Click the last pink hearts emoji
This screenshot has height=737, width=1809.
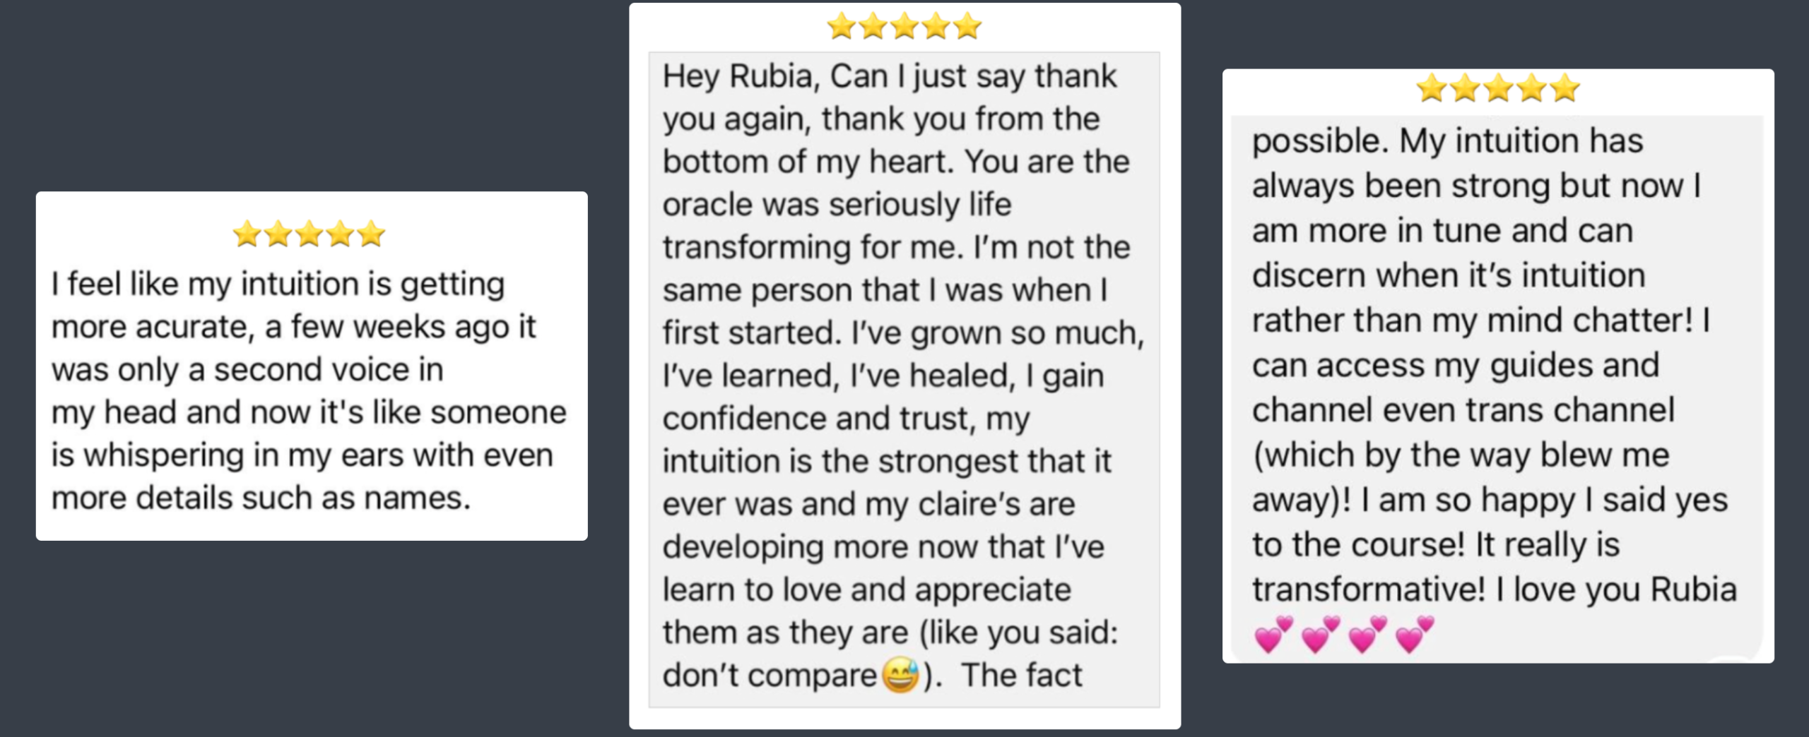(1415, 634)
